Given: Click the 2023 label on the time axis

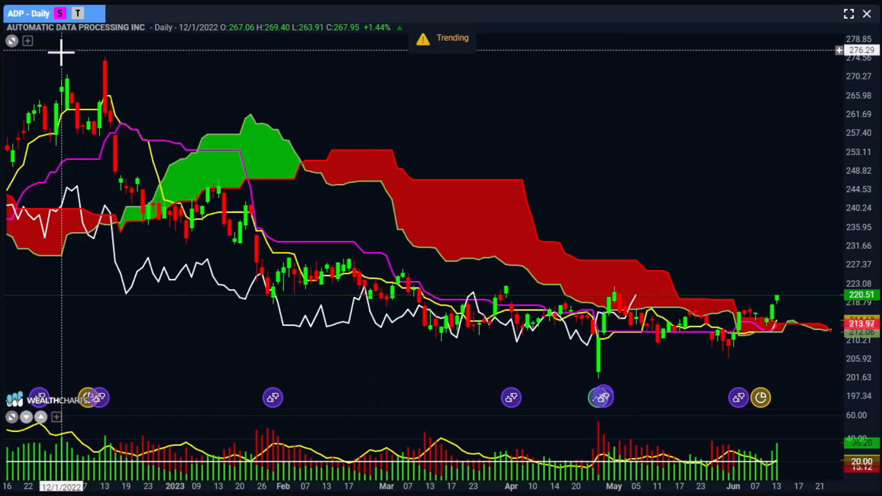Looking at the screenshot, I should 175,486.
